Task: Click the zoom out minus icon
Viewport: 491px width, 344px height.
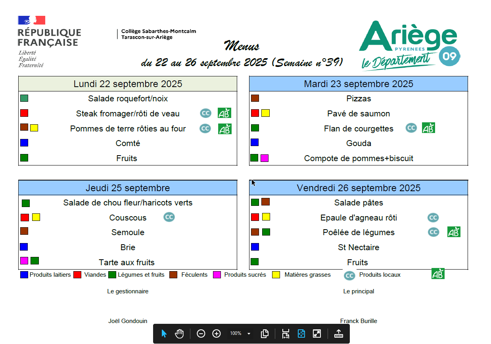Action: point(201,334)
